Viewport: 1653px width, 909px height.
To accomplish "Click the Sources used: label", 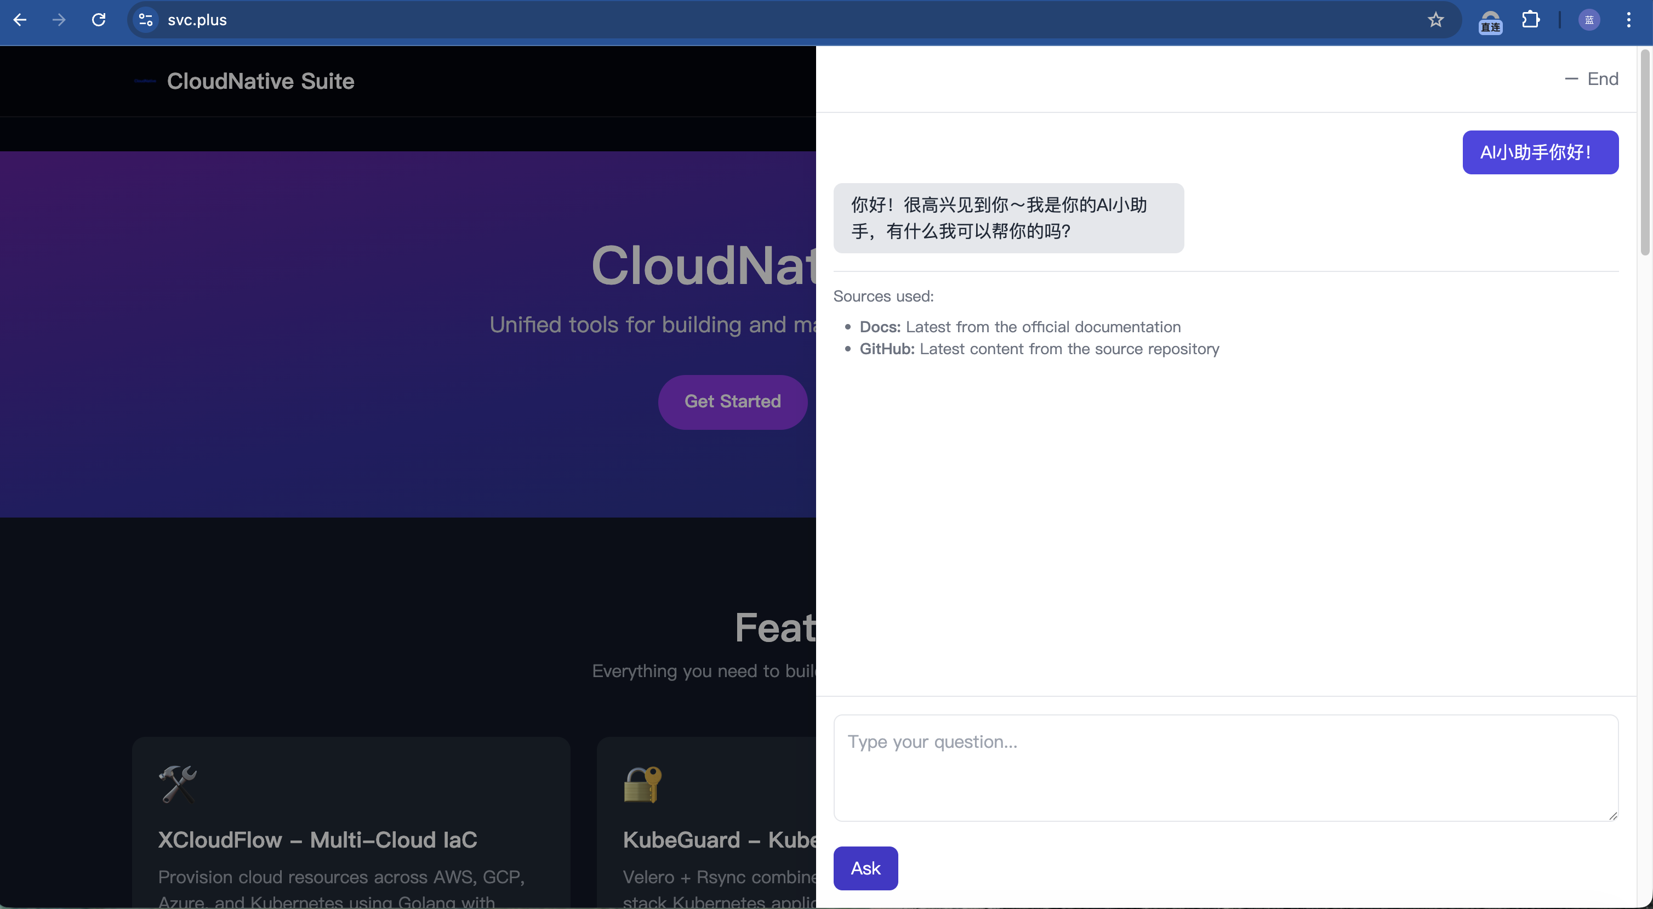I will pos(883,296).
